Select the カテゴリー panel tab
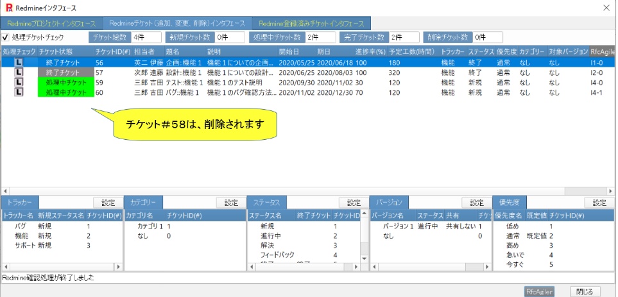618x297 pixels. coord(143,203)
